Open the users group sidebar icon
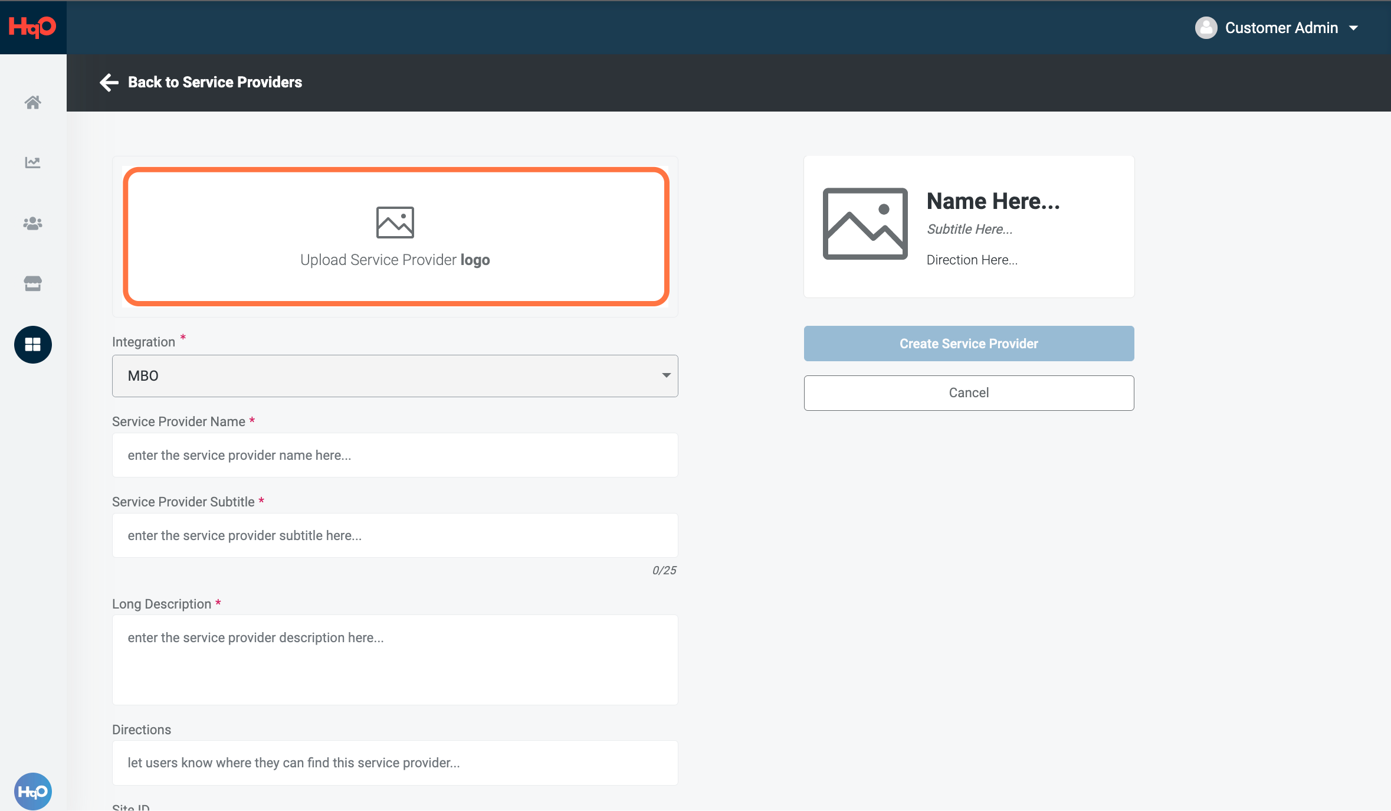Screen dimensions: 1391x811 click(x=32, y=224)
